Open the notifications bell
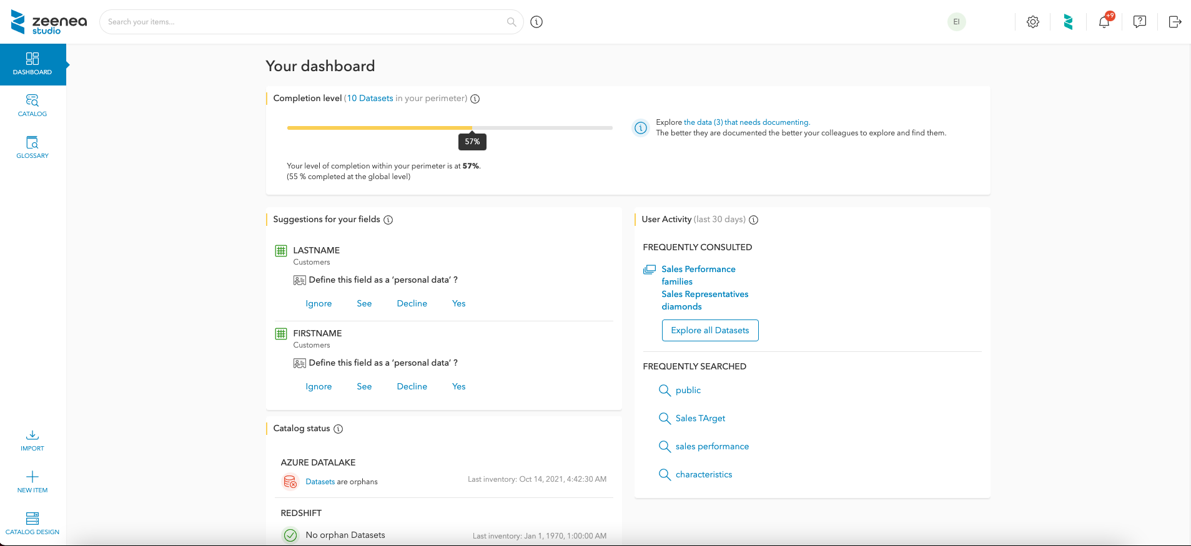Screen dimensions: 1191x546 point(1104,22)
